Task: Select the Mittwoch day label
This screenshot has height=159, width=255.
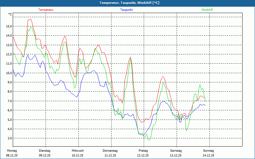Action: [77, 151]
